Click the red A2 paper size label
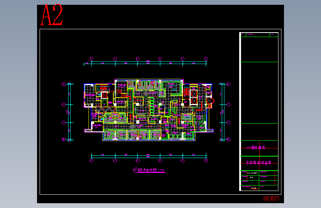Image resolution: width=321 pixels, height=208 pixels. coord(51,15)
